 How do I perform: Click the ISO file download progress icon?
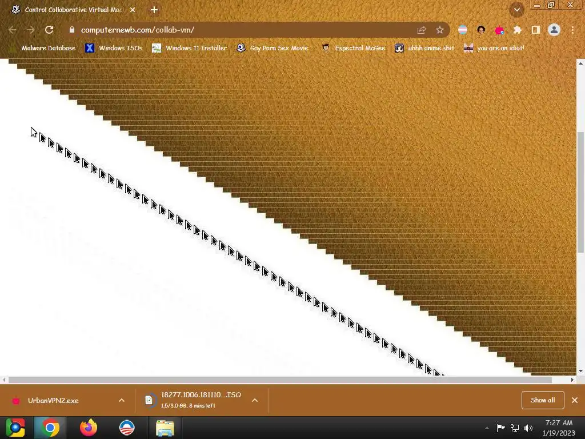(x=149, y=400)
